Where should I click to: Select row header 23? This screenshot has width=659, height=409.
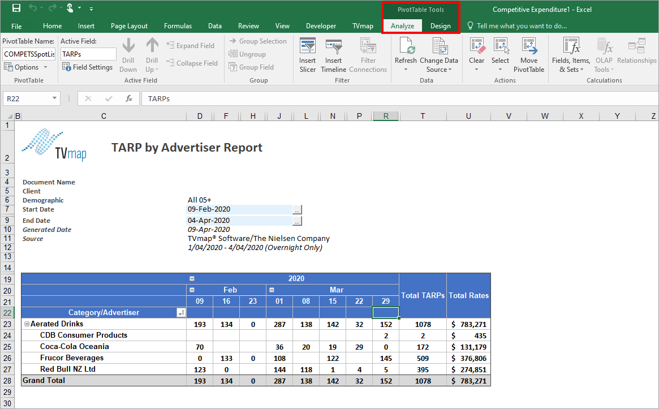coord(7,324)
